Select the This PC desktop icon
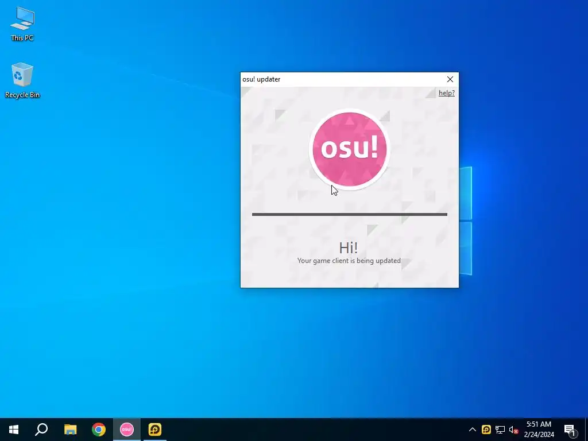 22,24
